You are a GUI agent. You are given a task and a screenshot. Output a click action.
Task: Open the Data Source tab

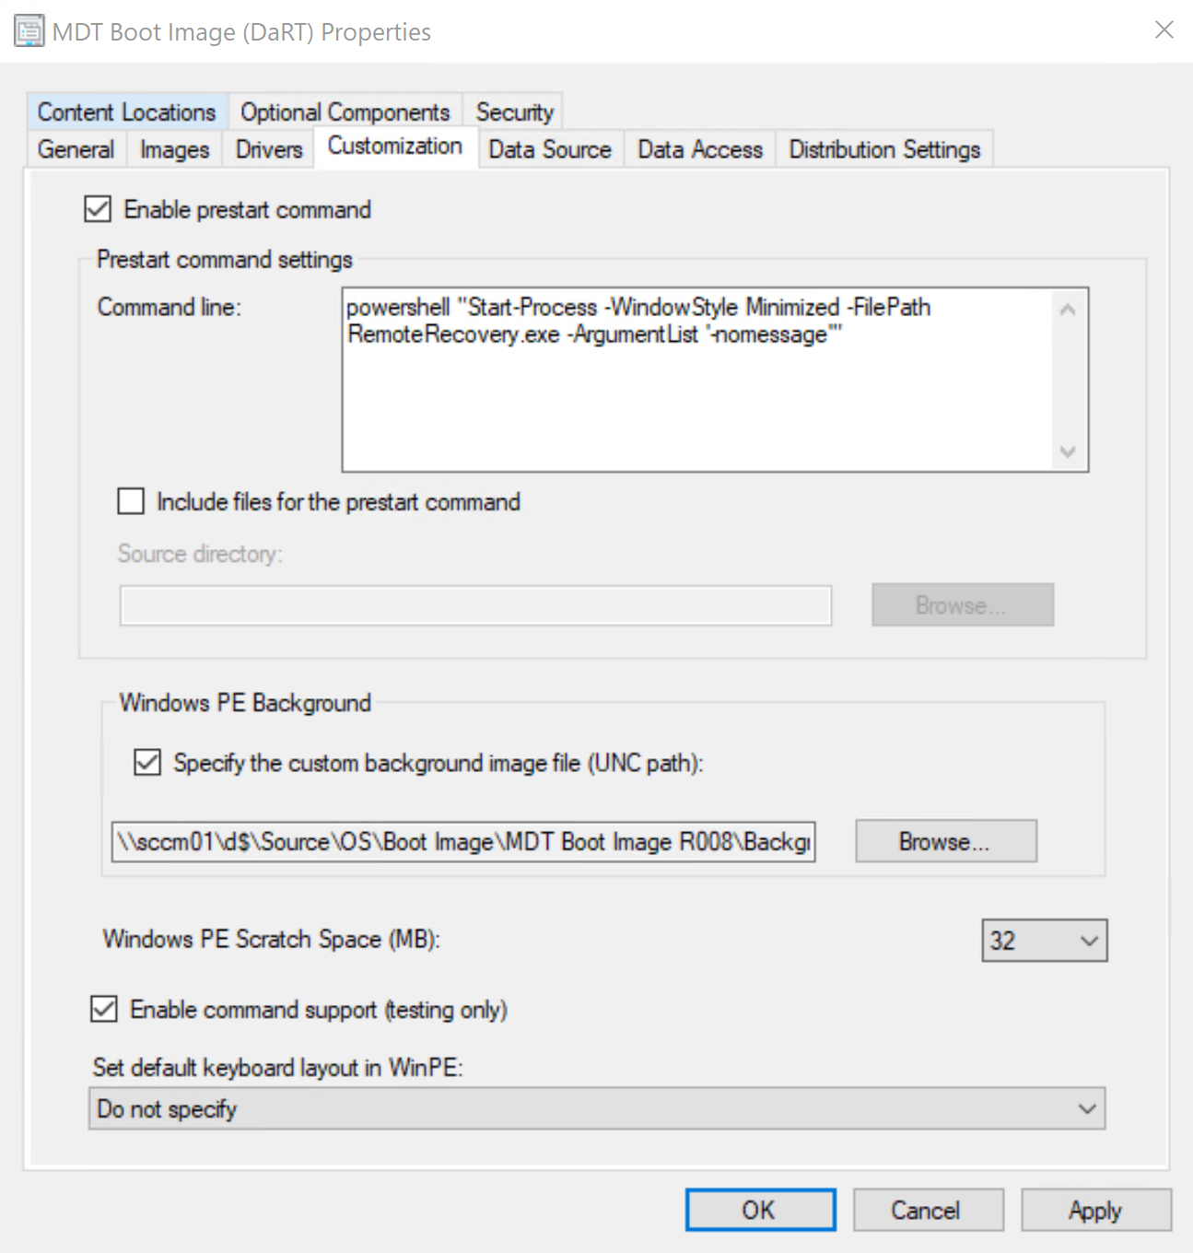click(549, 148)
